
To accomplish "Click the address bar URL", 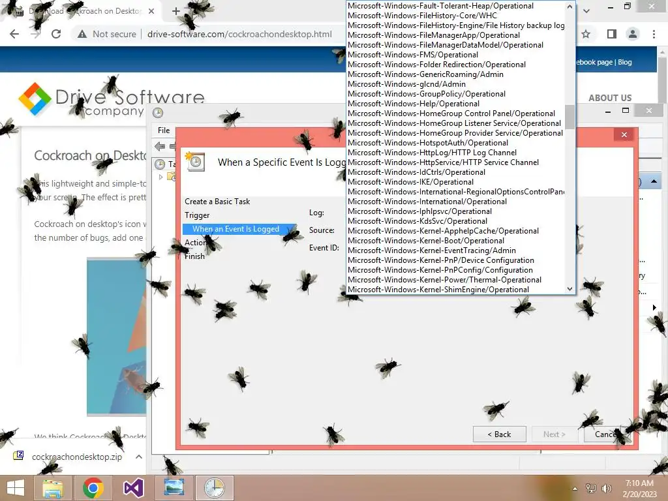I will click(239, 34).
